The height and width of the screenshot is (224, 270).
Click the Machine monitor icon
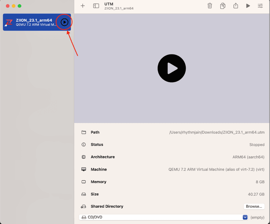pos(84,169)
